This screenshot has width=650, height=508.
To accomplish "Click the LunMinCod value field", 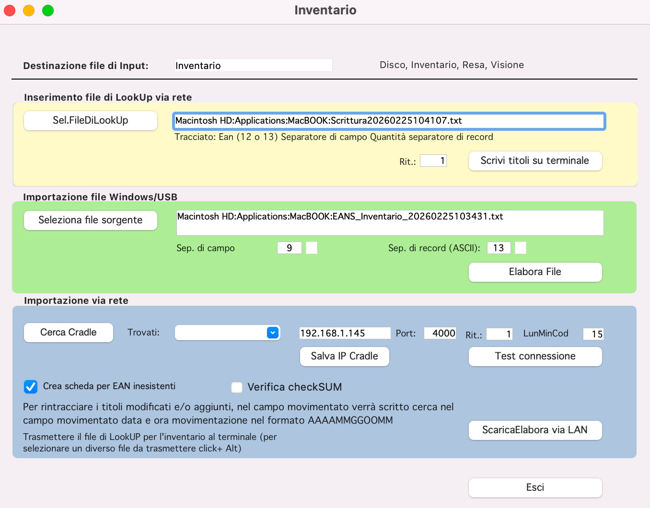I will tap(593, 334).
